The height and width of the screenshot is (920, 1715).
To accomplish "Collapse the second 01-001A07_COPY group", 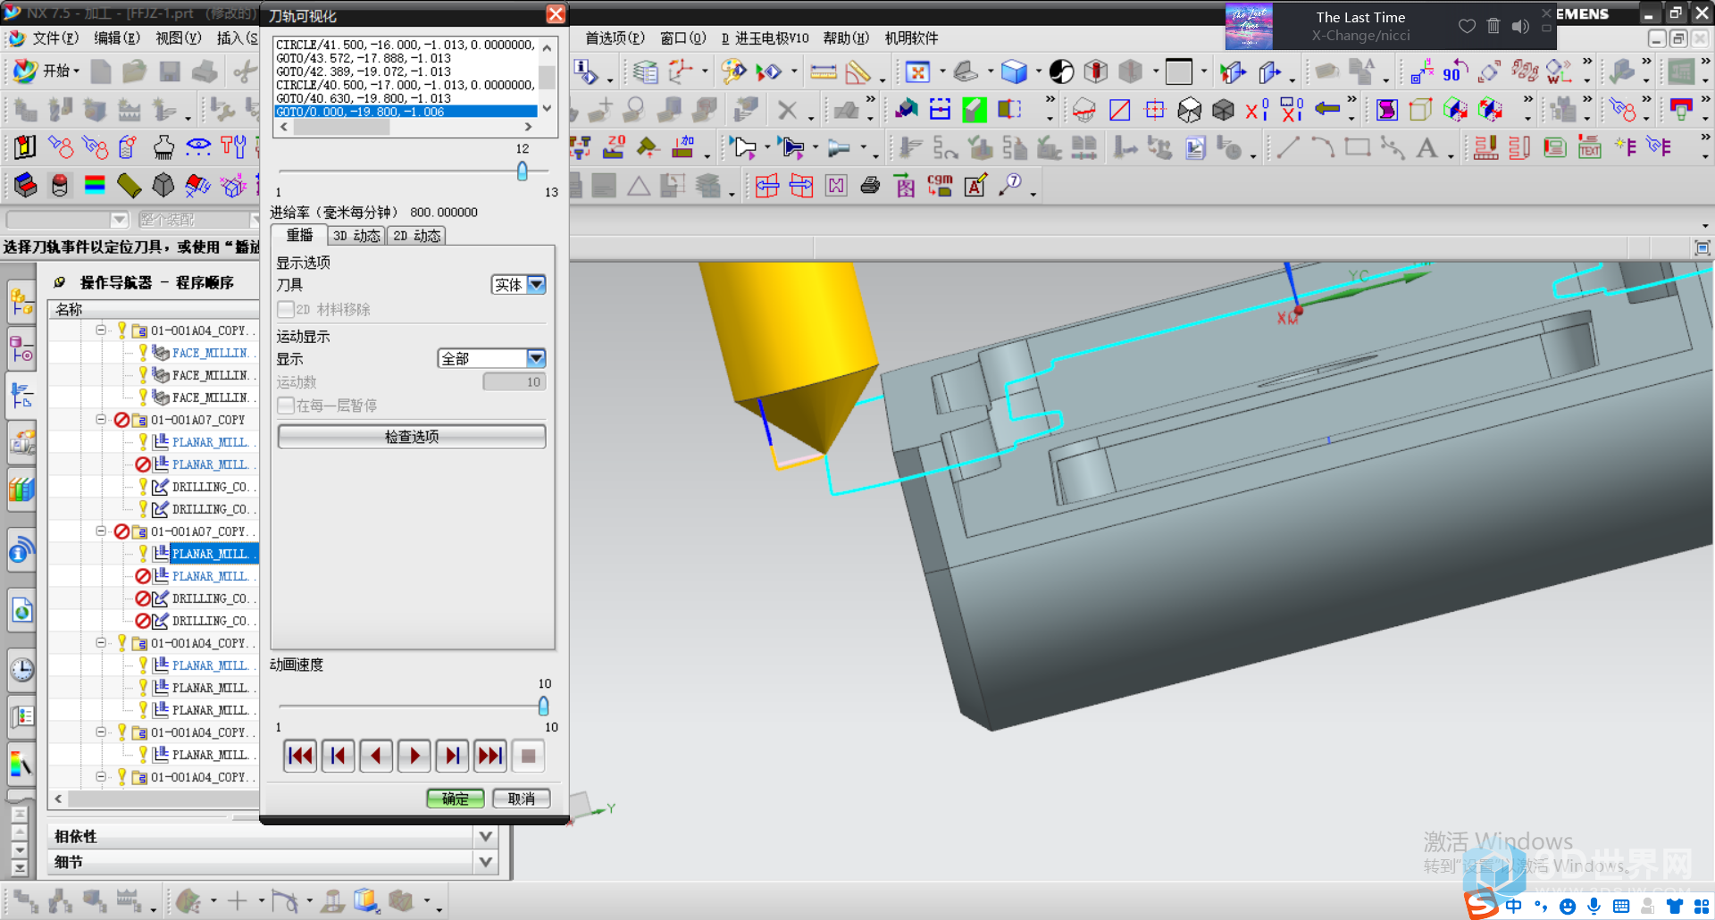I will pyautogui.click(x=101, y=531).
